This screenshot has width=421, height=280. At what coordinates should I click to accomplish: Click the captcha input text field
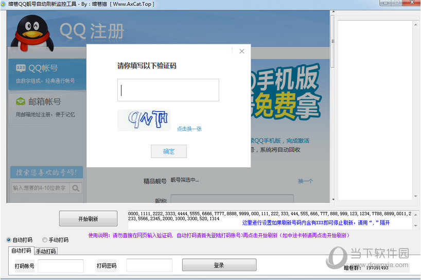168,90
